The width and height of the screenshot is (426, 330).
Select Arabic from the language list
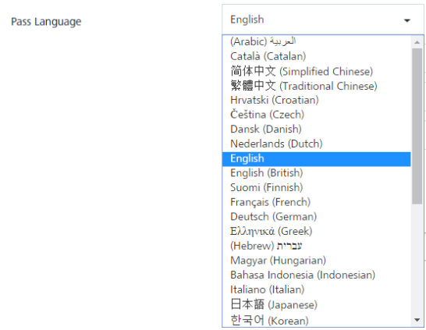[x=317, y=41]
